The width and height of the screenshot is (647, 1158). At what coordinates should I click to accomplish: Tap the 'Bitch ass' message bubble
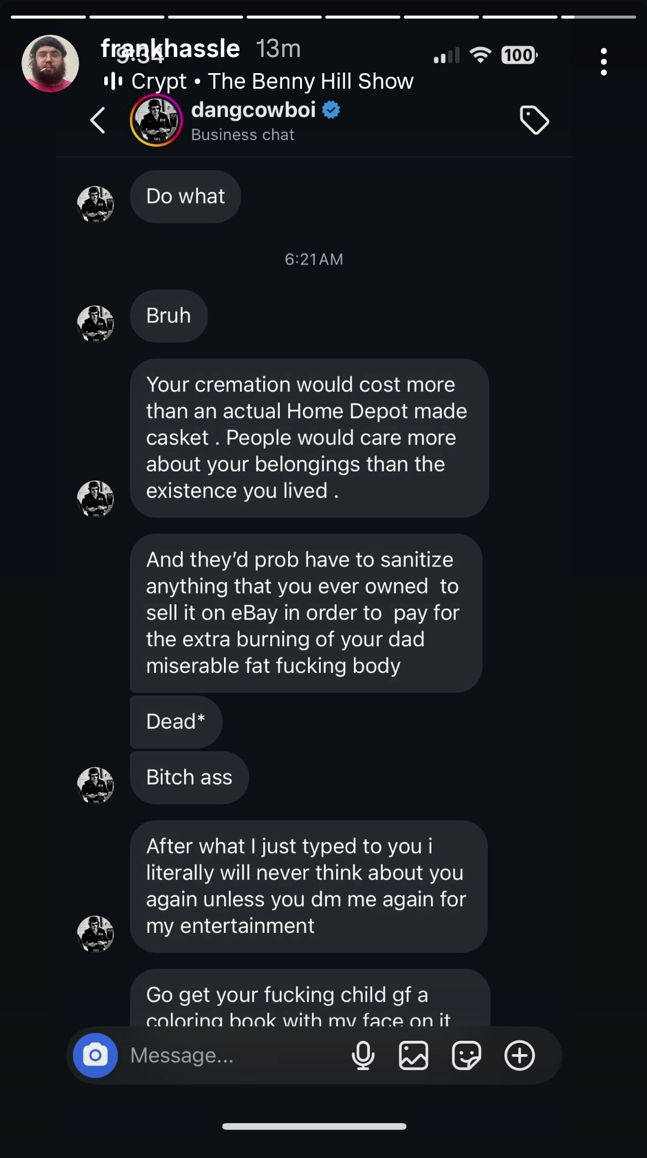[x=189, y=777]
